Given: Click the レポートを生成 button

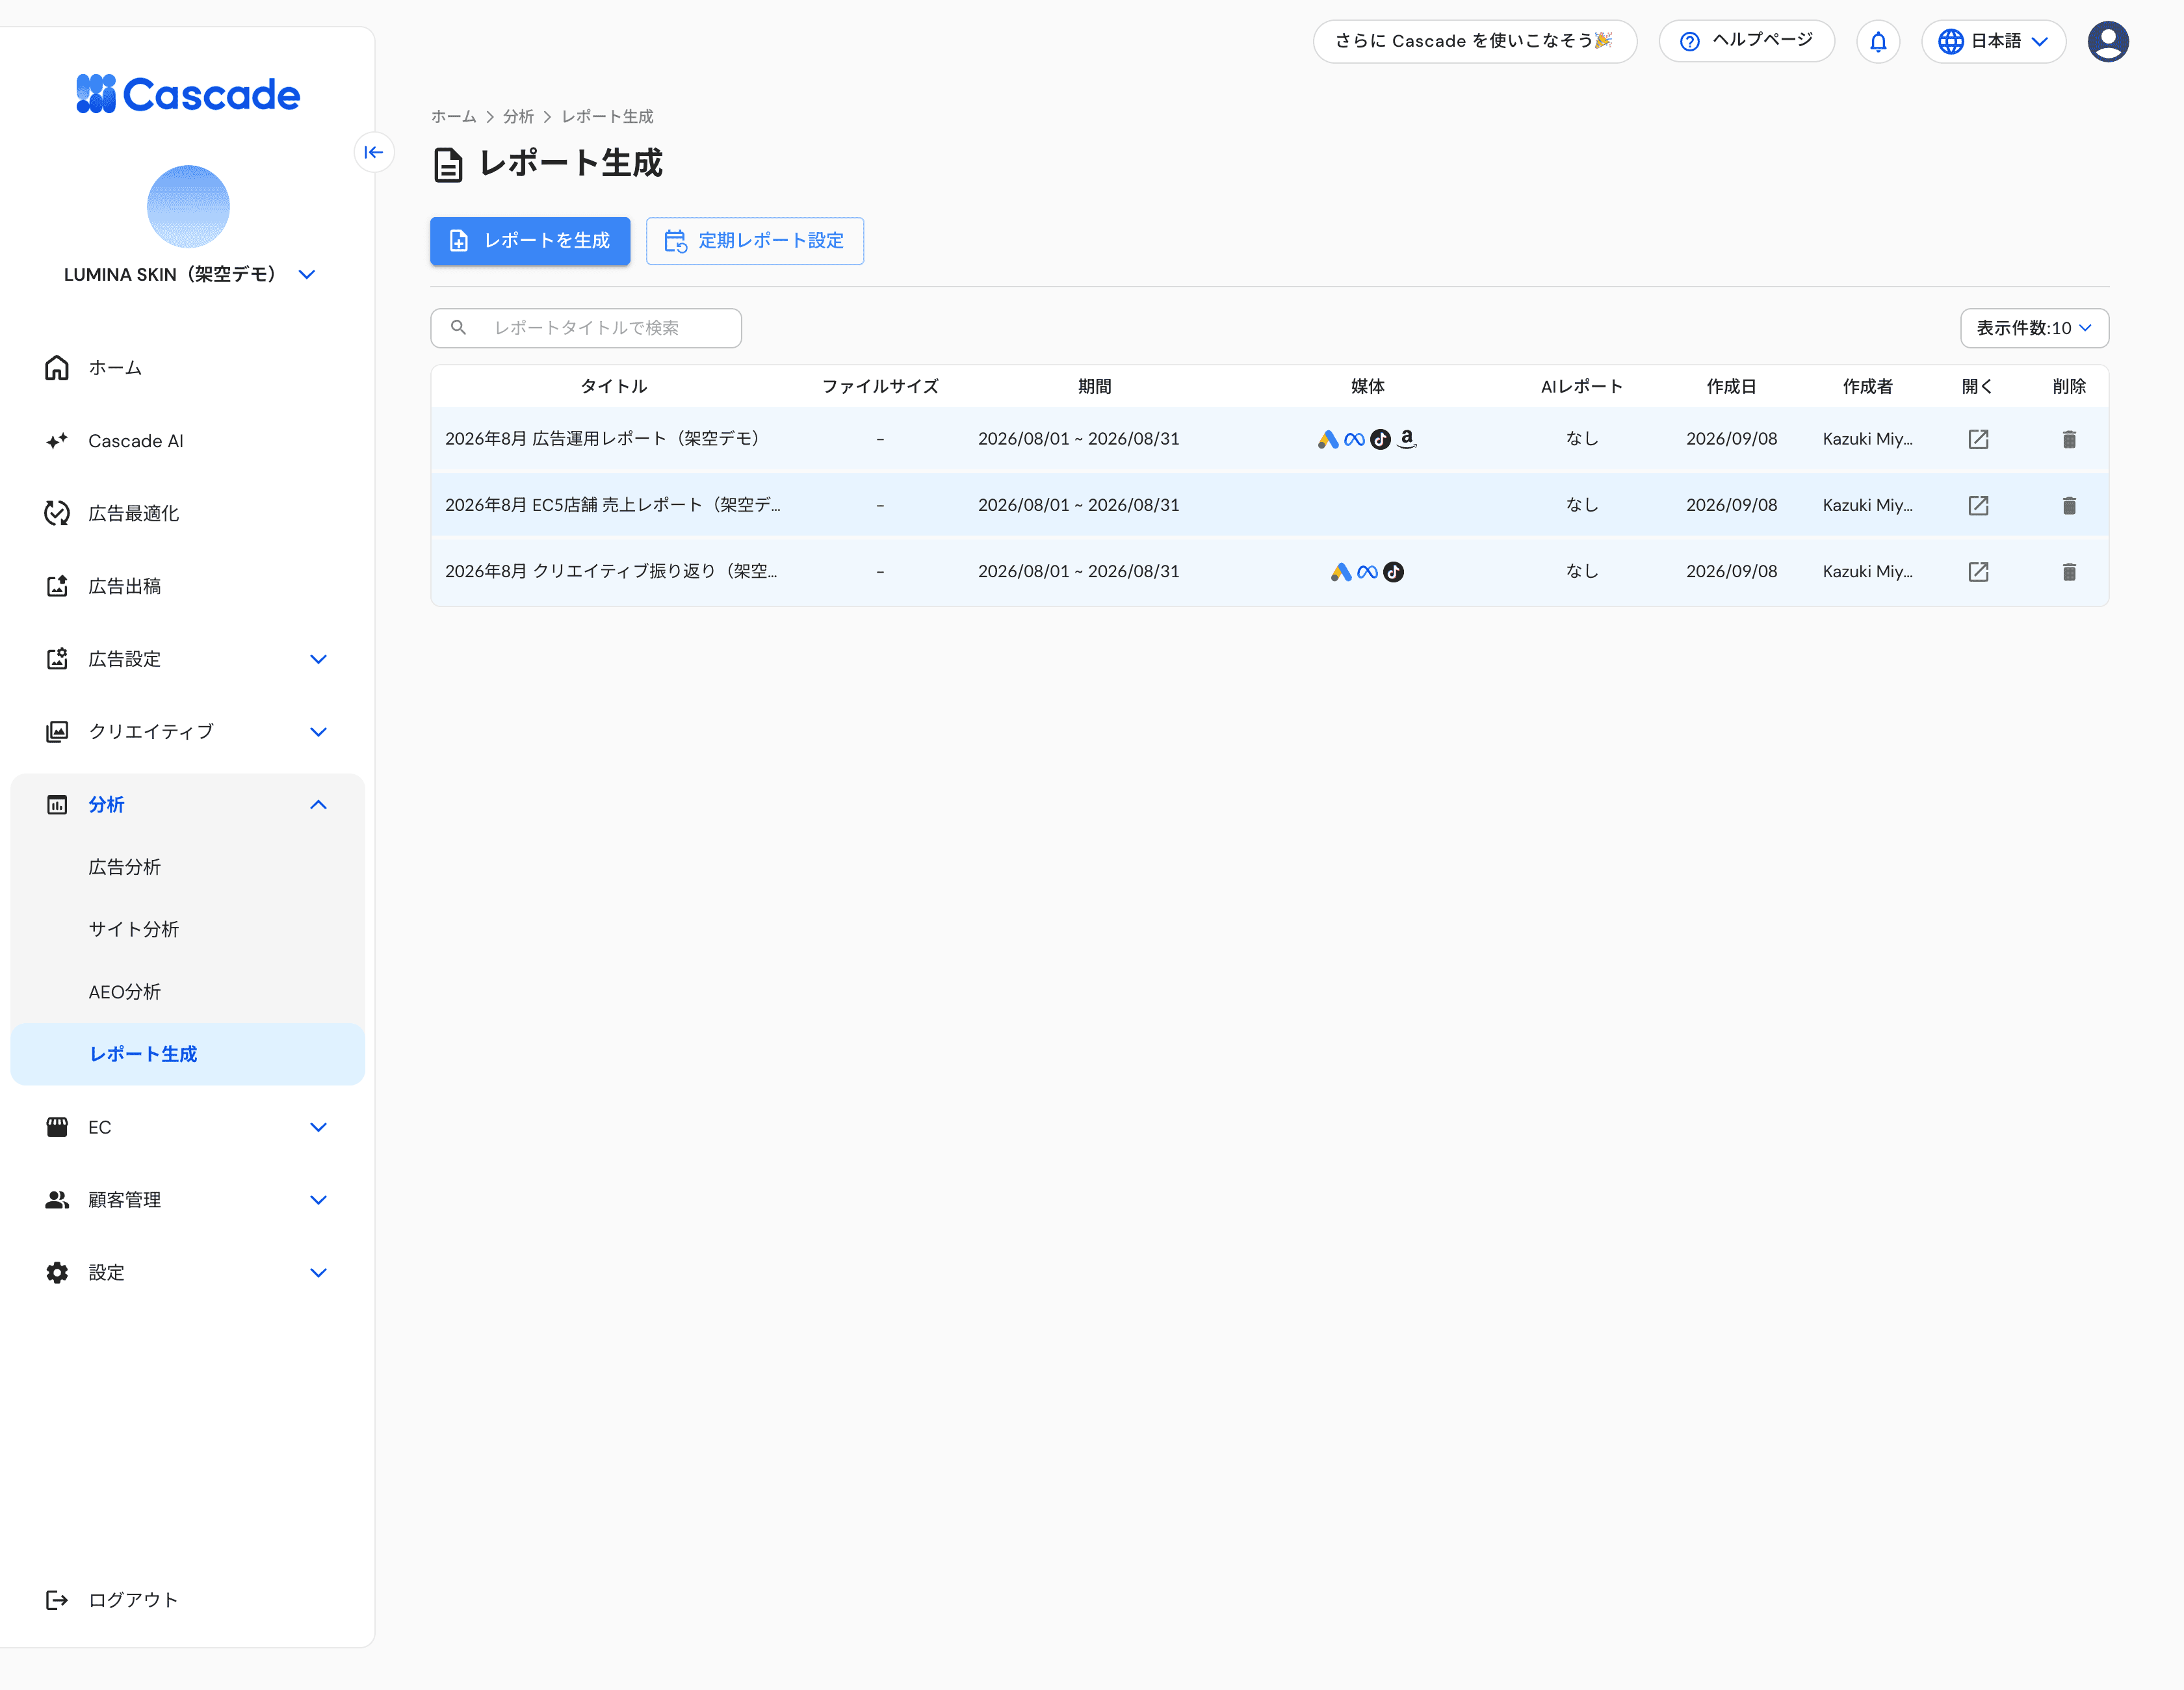Looking at the screenshot, I should tap(530, 241).
